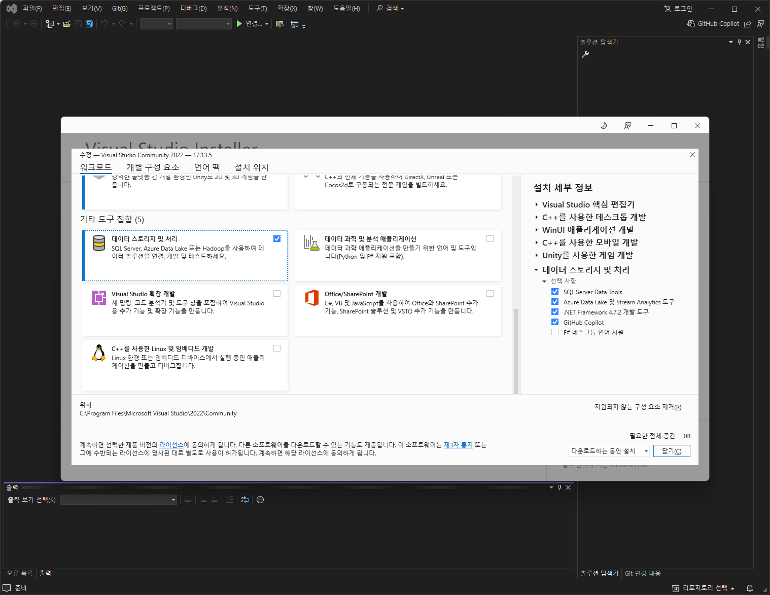Check F# 데스크톱 언어 지원 option
The height and width of the screenshot is (595, 770).
555,332
